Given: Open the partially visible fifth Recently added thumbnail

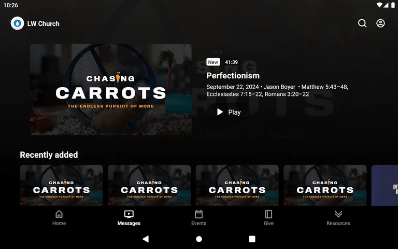Looking at the screenshot, I should pyautogui.click(x=385, y=186).
